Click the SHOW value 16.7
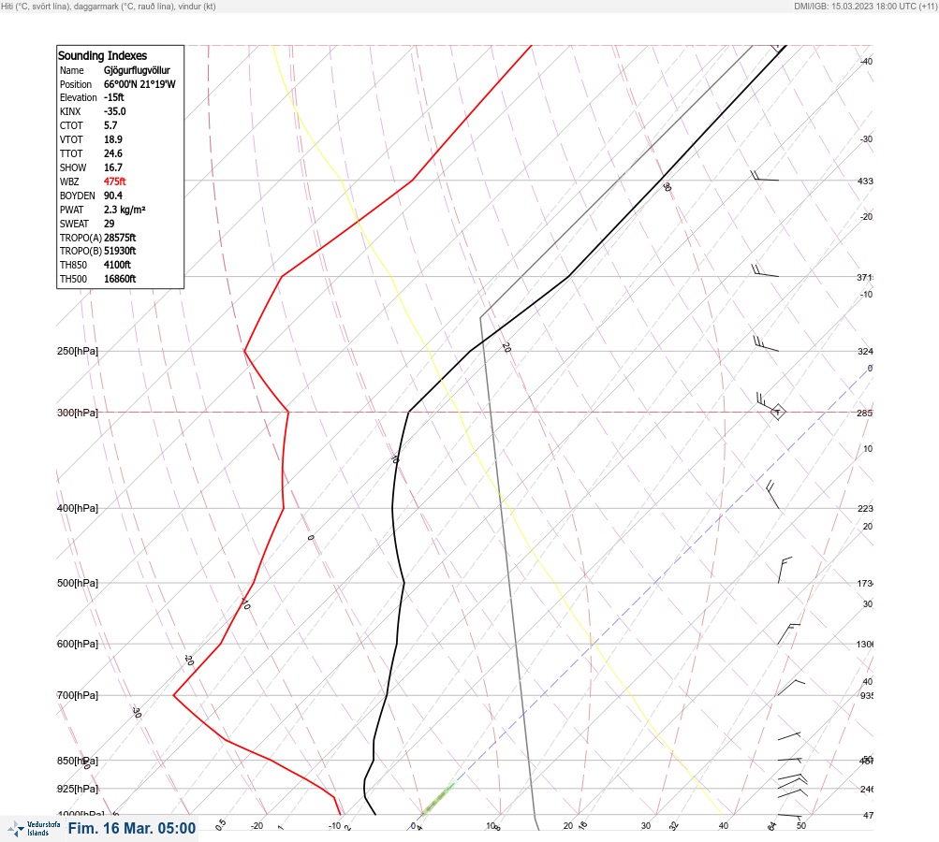Viewport: 939px width, 842px height. [x=113, y=167]
